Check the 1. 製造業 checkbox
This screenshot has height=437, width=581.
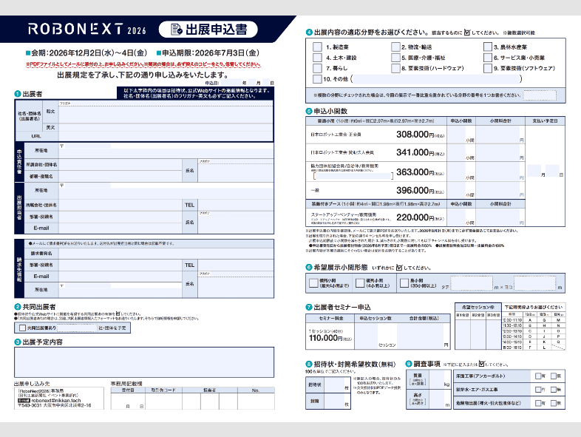coord(318,47)
